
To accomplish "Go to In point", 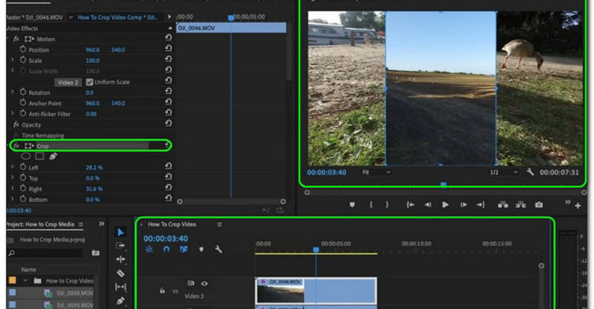I will [x=410, y=205].
